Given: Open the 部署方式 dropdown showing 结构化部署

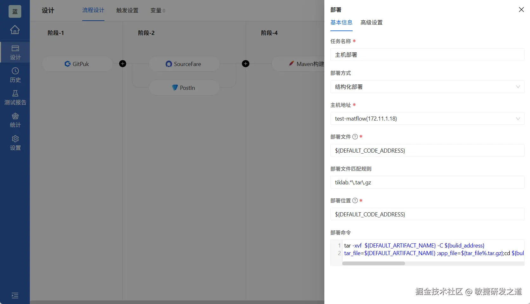Looking at the screenshot, I should tap(427, 87).
